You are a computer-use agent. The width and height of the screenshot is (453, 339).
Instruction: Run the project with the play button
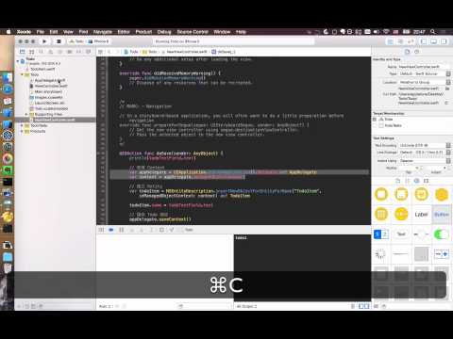coord(44,41)
